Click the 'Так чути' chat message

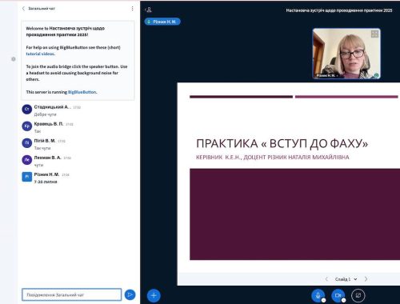coord(42,148)
